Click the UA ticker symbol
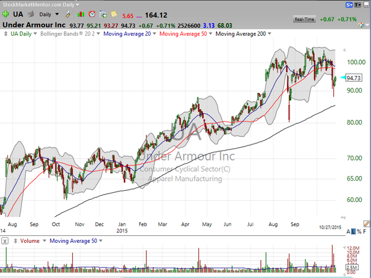This screenshot has height=278, width=371. (x=18, y=14)
